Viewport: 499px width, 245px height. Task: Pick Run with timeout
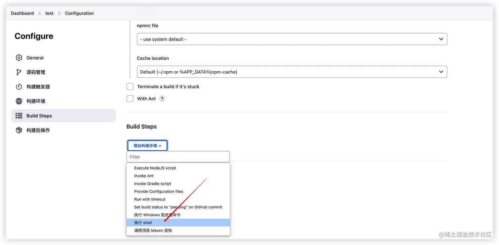coord(178,199)
